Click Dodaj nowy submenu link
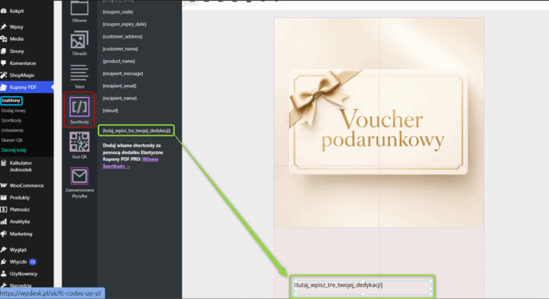This screenshot has width=549, height=299. click(14, 111)
